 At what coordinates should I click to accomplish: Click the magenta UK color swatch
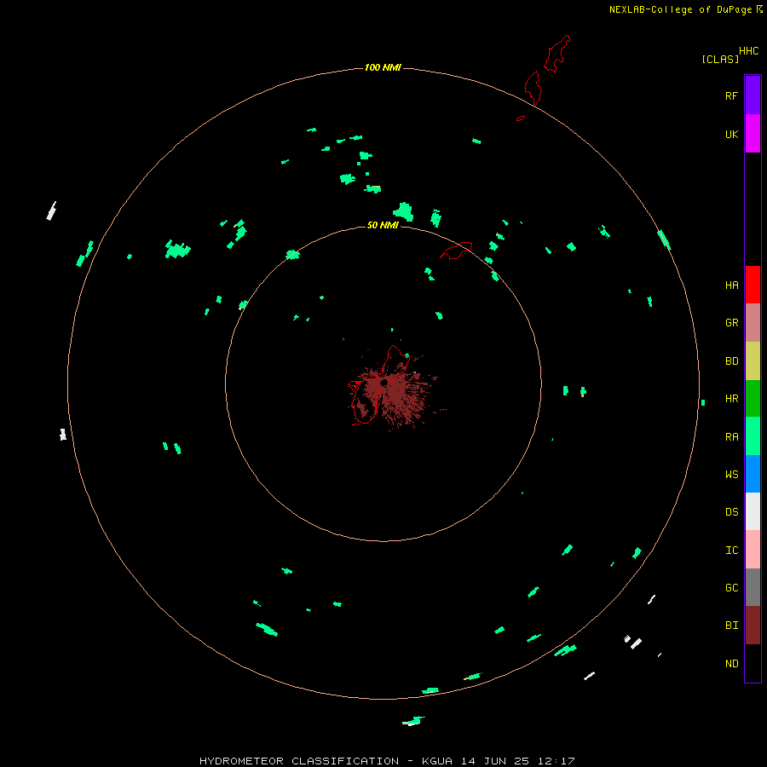pyautogui.click(x=753, y=133)
